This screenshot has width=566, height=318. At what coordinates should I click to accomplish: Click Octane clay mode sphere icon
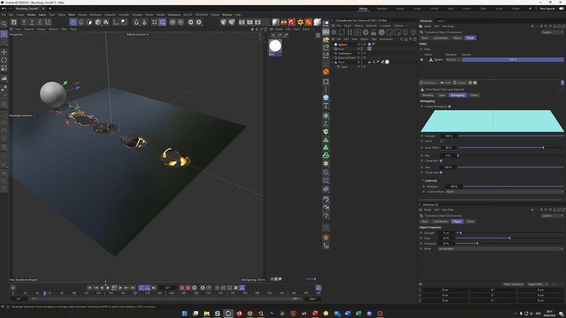pyautogui.click(x=381, y=32)
